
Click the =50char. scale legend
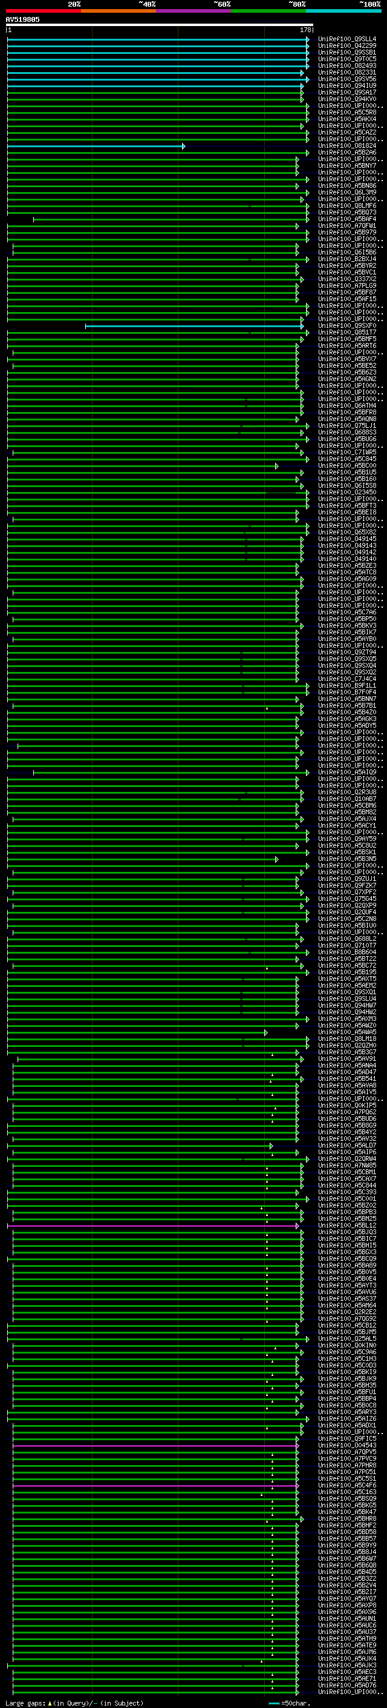pos(290,1703)
